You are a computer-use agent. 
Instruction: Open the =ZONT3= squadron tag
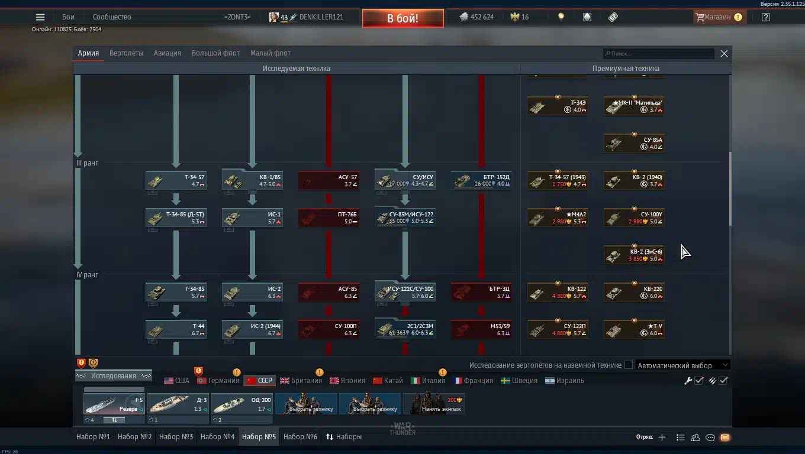tap(237, 17)
